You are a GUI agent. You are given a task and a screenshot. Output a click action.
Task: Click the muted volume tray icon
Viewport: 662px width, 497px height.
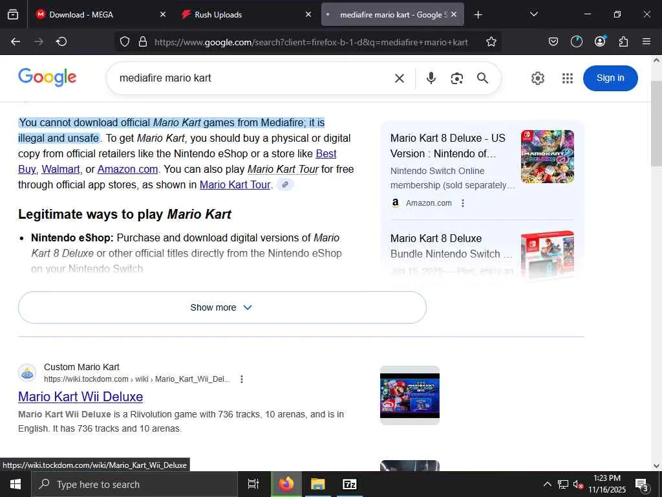point(578,484)
